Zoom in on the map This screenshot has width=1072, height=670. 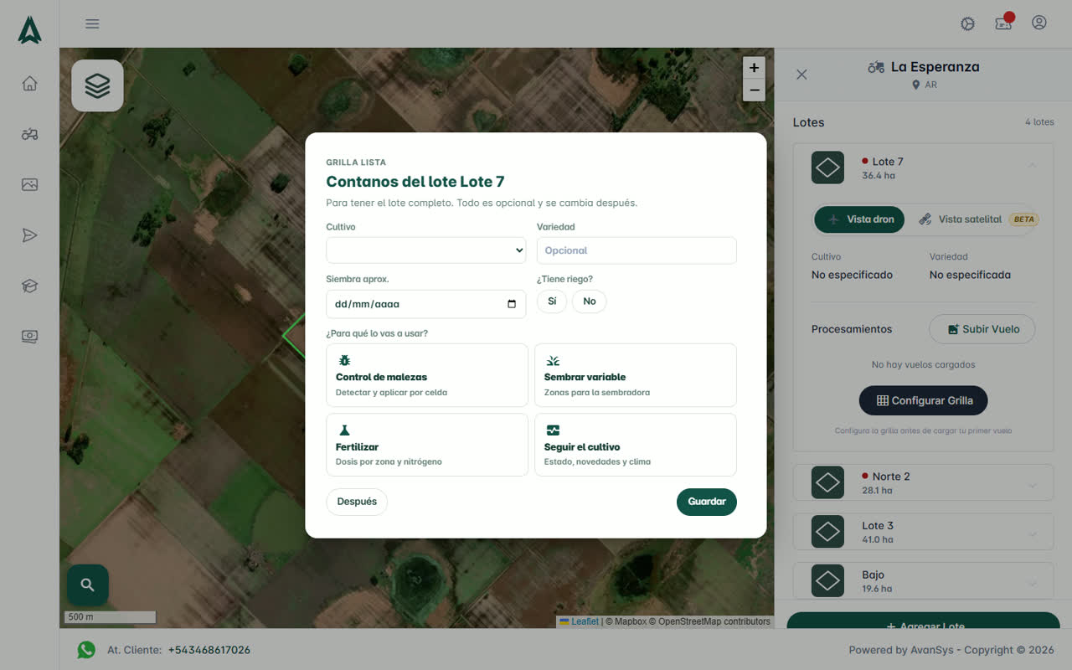point(754,68)
